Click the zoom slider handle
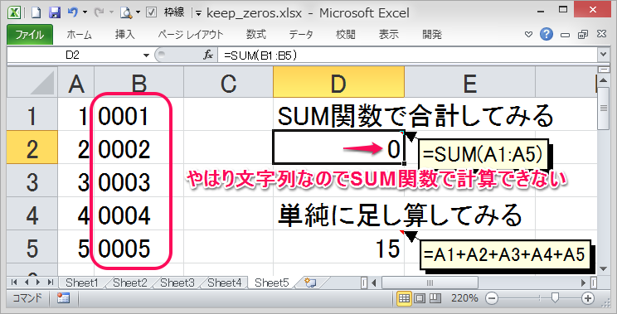Viewport: 617px width, 314px height. coord(555,298)
